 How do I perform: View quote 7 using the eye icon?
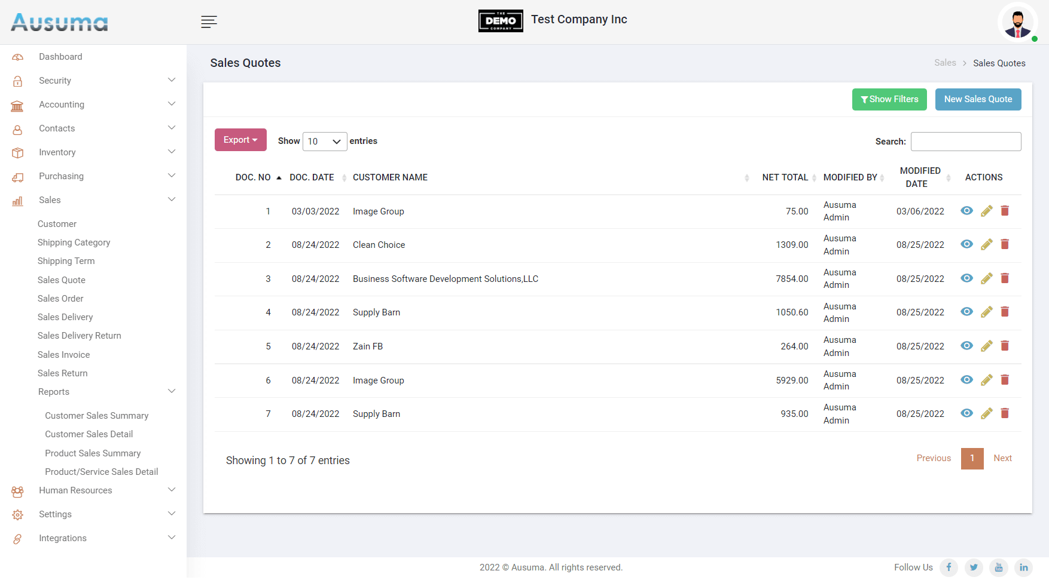tap(966, 413)
